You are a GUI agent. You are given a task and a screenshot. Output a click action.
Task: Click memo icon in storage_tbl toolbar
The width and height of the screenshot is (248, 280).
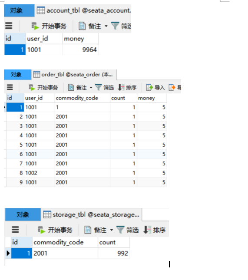[x=88, y=230]
